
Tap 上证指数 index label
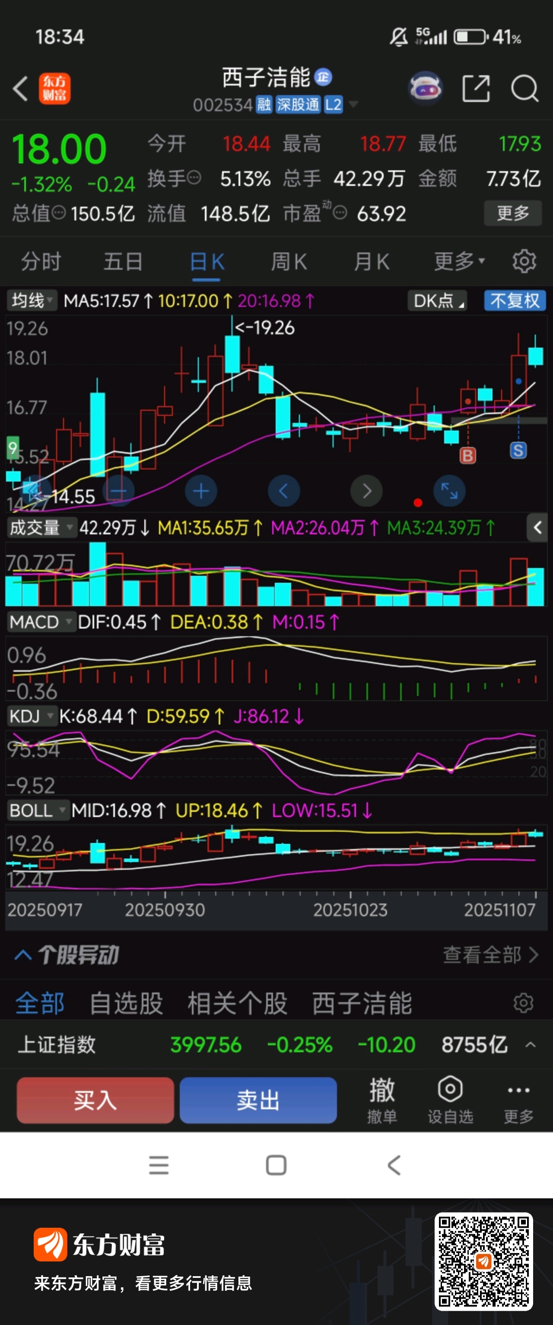pyautogui.click(x=57, y=1045)
